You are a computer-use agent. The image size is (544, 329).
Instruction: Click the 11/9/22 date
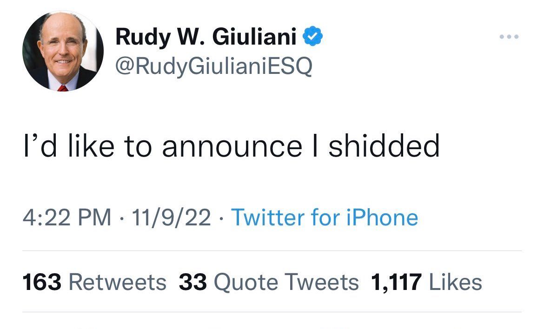click(171, 217)
